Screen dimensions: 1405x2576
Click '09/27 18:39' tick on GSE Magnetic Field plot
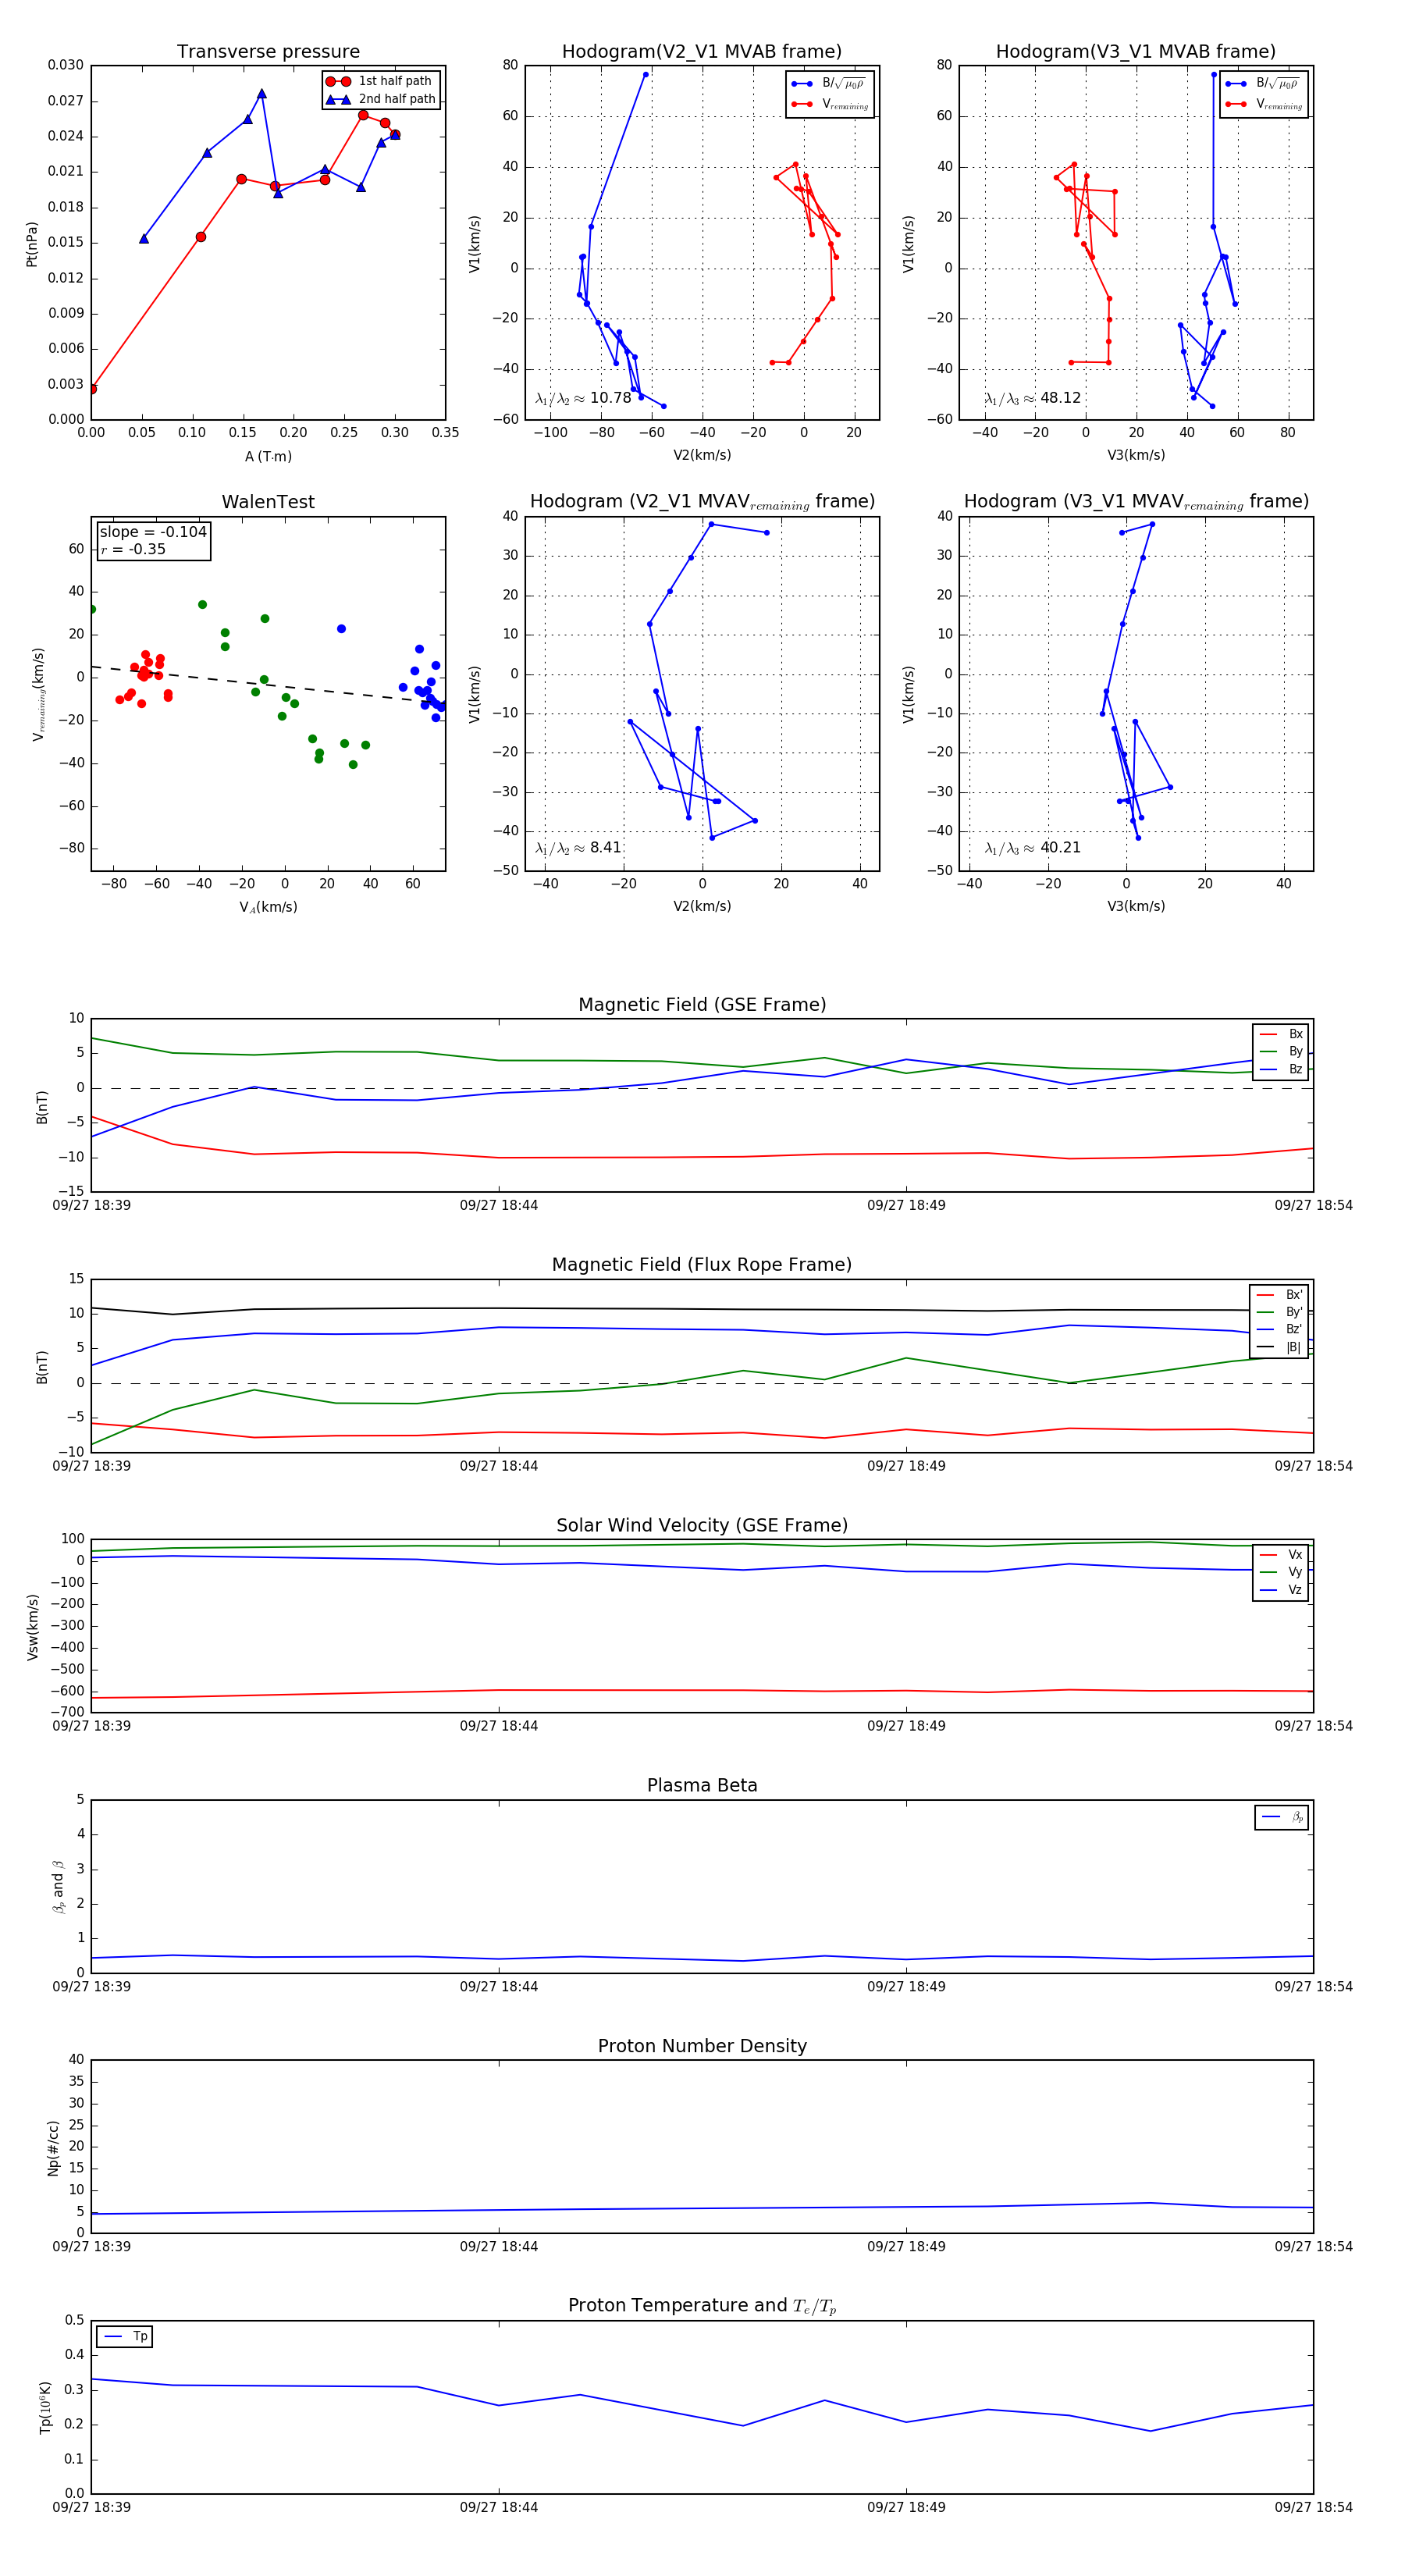pos(91,1206)
